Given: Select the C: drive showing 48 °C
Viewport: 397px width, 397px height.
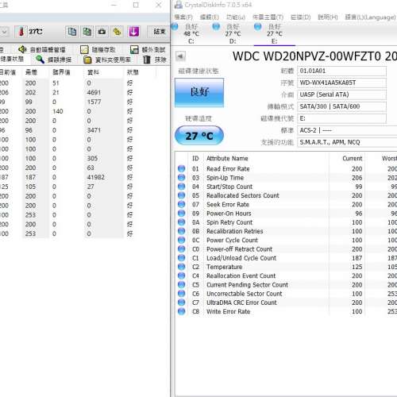Looking at the screenshot, I should (x=191, y=34).
